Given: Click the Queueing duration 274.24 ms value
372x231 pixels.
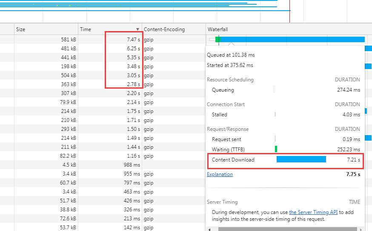Looking at the screenshot, I should (x=349, y=90).
